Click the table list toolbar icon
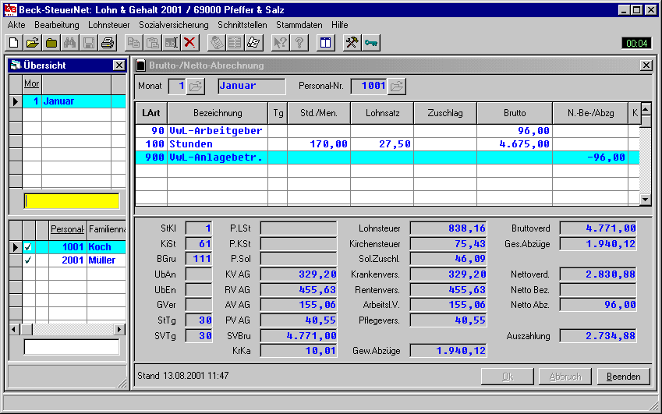The height and width of the screenshot is (414, 662). [235, 43]
